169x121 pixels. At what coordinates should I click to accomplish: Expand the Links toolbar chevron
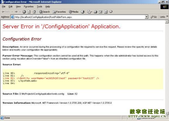click(x=167, y=16)
